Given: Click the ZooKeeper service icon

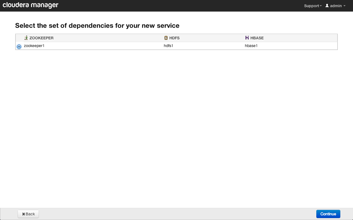Looking at the screenshot, I should (26, 38).
